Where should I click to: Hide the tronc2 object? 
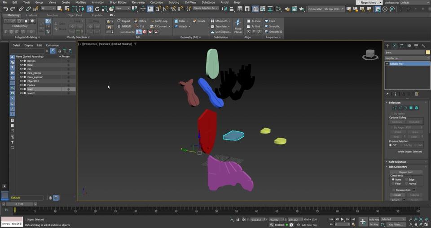(21, 93)
